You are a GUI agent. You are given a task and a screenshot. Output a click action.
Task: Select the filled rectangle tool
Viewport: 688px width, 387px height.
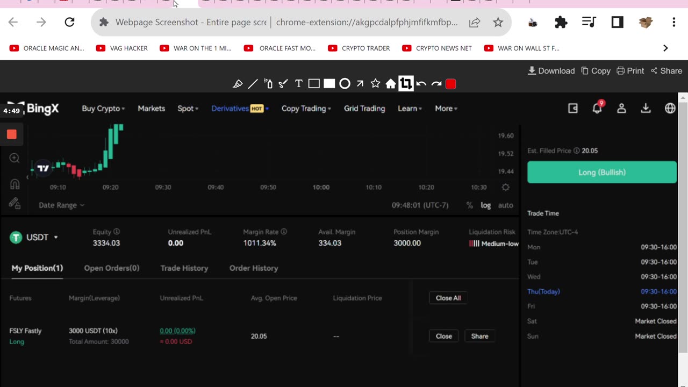point(329,84)
